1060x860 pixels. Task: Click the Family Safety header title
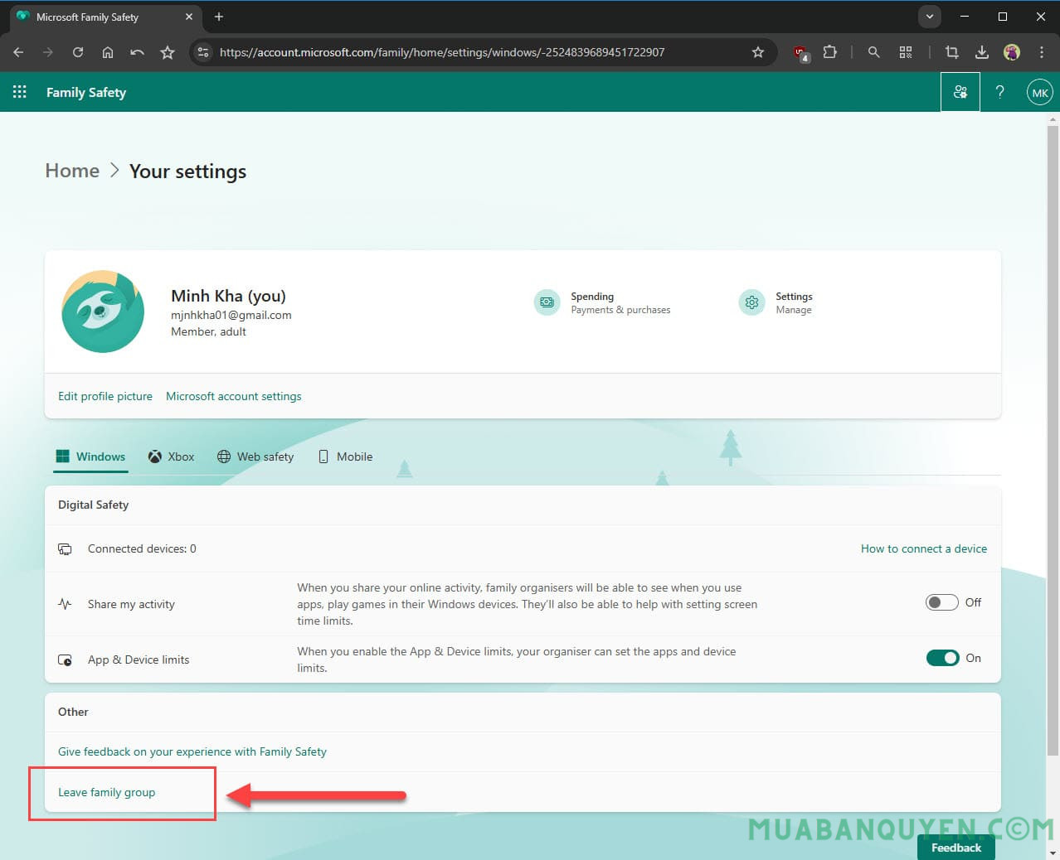point(86,92)
